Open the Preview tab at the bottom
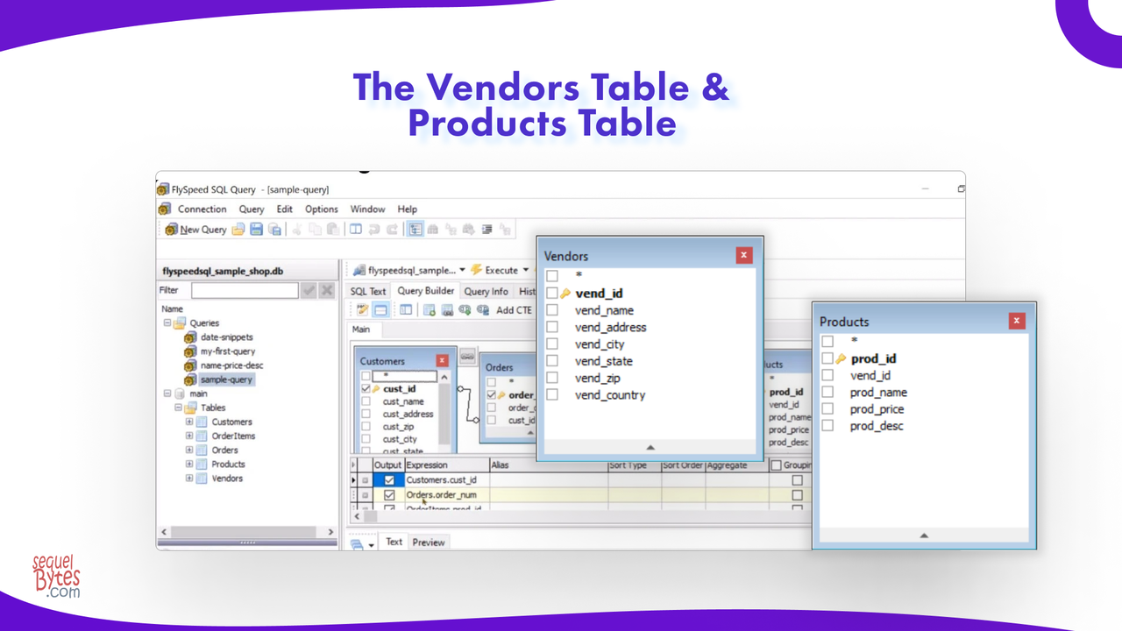The image size is (1122, 631). coord(429,542)
